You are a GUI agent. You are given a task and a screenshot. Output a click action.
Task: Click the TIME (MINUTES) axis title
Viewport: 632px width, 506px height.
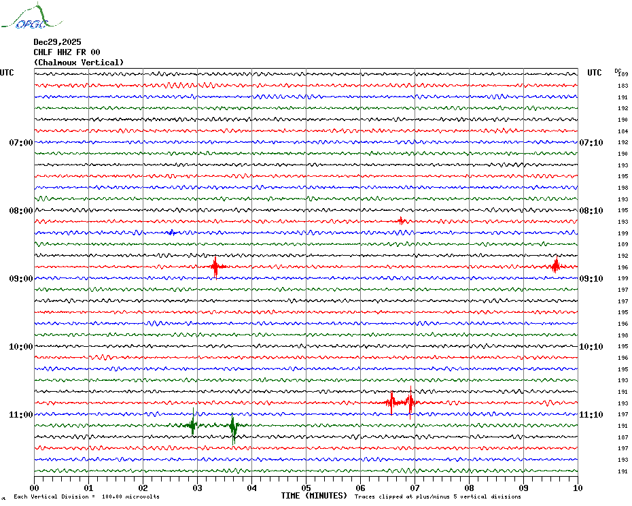click(314, 496)
